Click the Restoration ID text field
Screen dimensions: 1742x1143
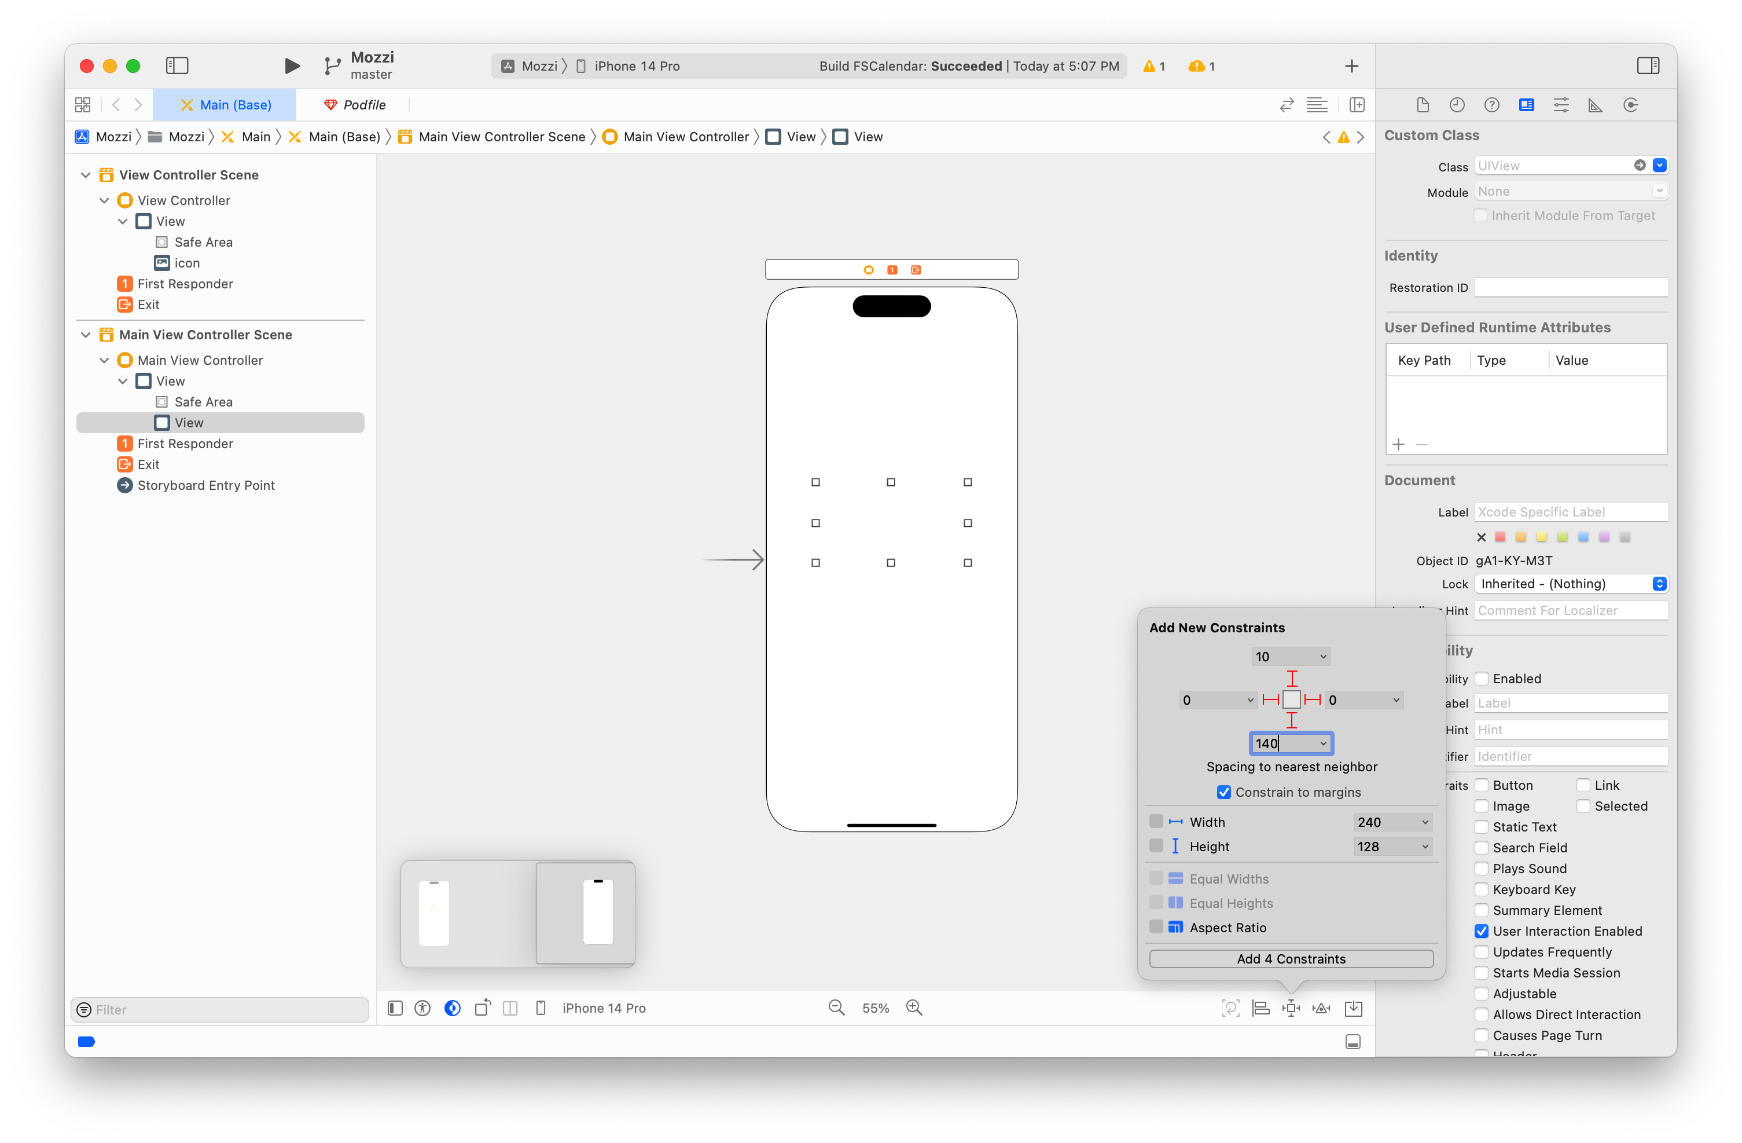pyautogui.click(x=1570, y=288)
